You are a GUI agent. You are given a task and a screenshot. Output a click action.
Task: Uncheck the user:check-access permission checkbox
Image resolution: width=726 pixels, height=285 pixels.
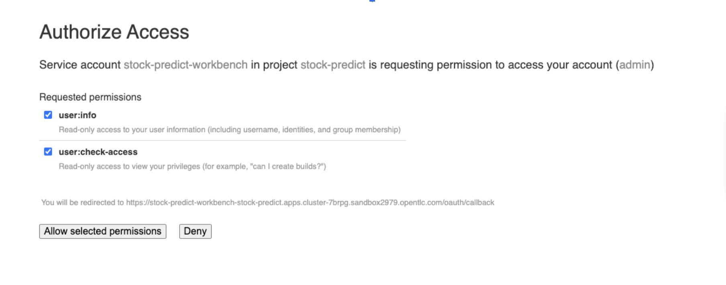[48, 151]
